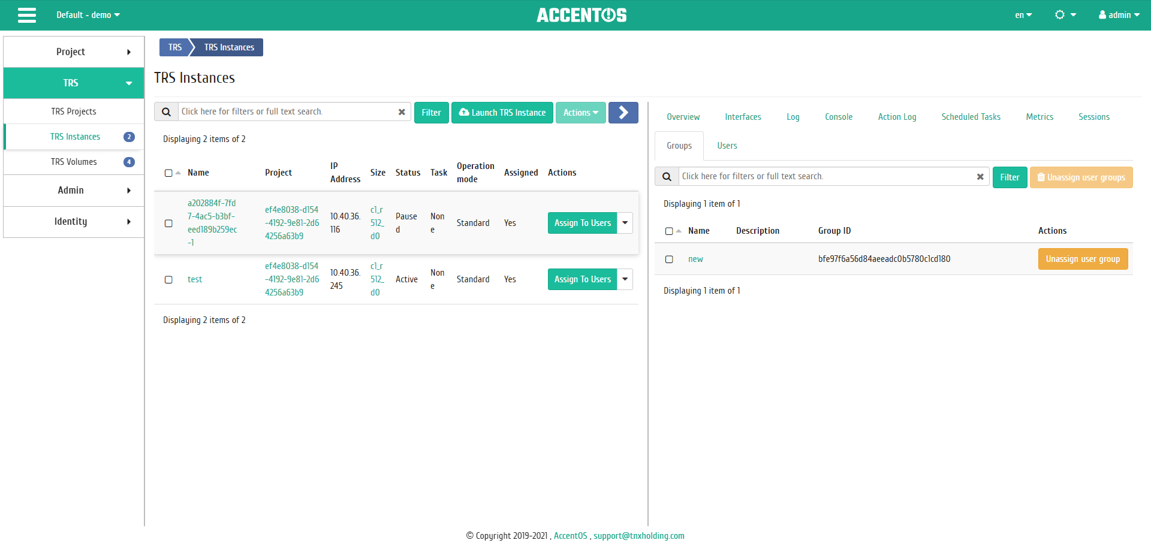1151x543 pixels.
Task: Open the hamburger navigation menu
Action: click(27, 15)
